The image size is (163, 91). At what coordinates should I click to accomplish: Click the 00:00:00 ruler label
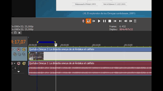(33, 45)
